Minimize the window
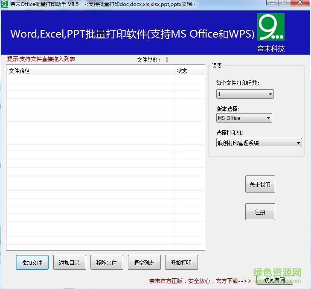 273,3
